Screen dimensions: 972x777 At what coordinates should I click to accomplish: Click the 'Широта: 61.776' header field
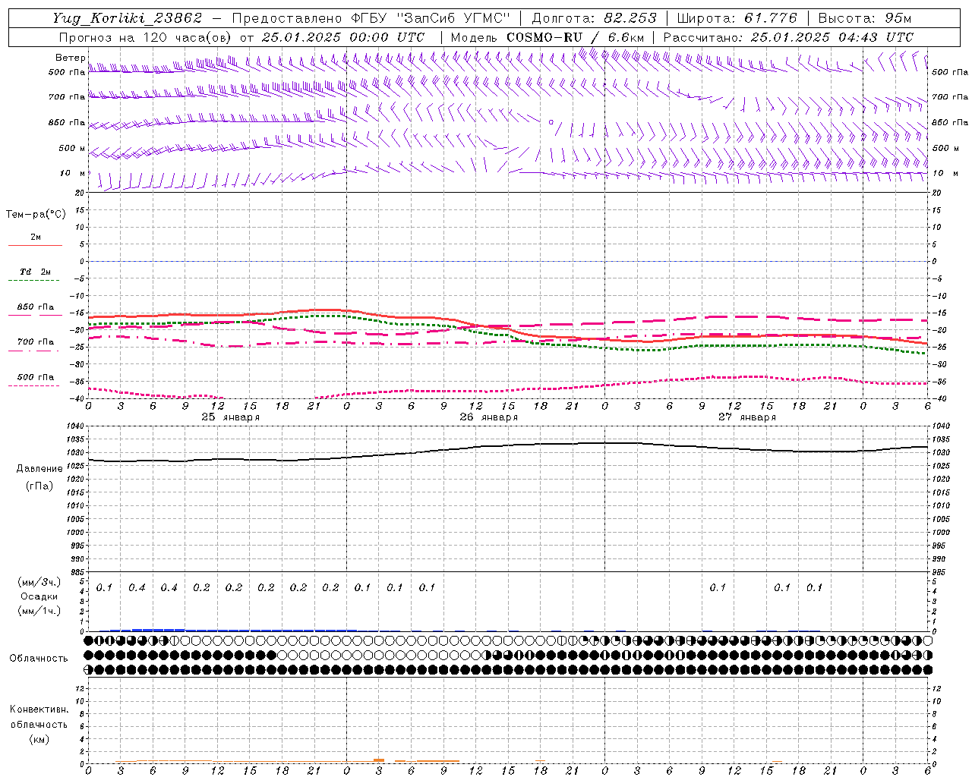click(x=737, y=18)
